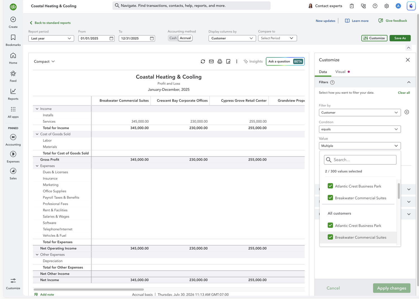Export the report with export icon
This screenshot has height=299, width=419.
[x=228, y=61]
